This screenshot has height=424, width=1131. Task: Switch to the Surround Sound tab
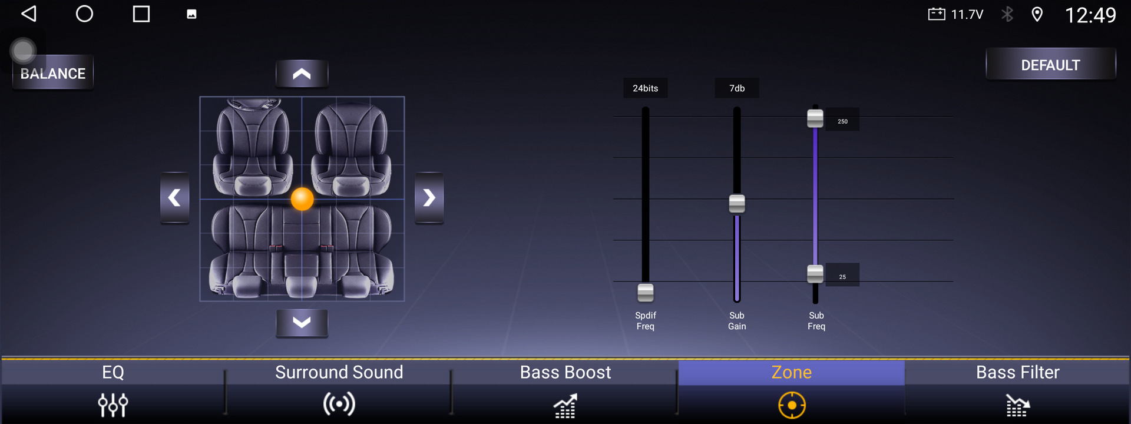(x=339, y=390)
